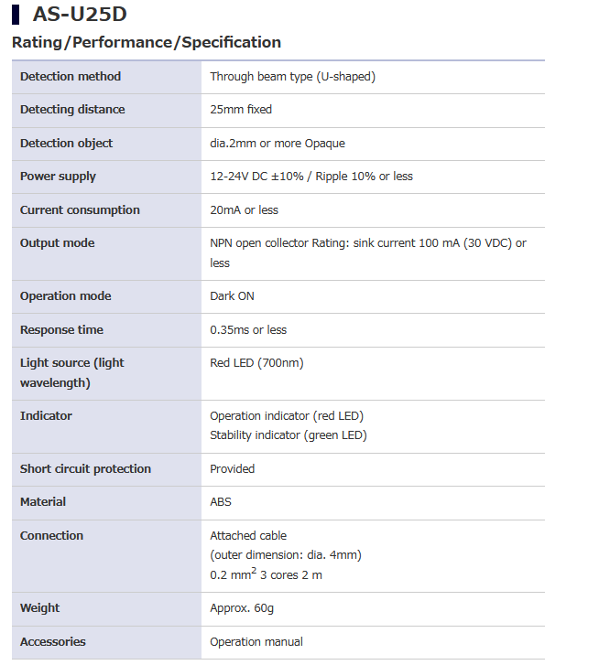Select the 25mm fixed value
The height and width of the screenshot is (665, 610).
(241, 110)
